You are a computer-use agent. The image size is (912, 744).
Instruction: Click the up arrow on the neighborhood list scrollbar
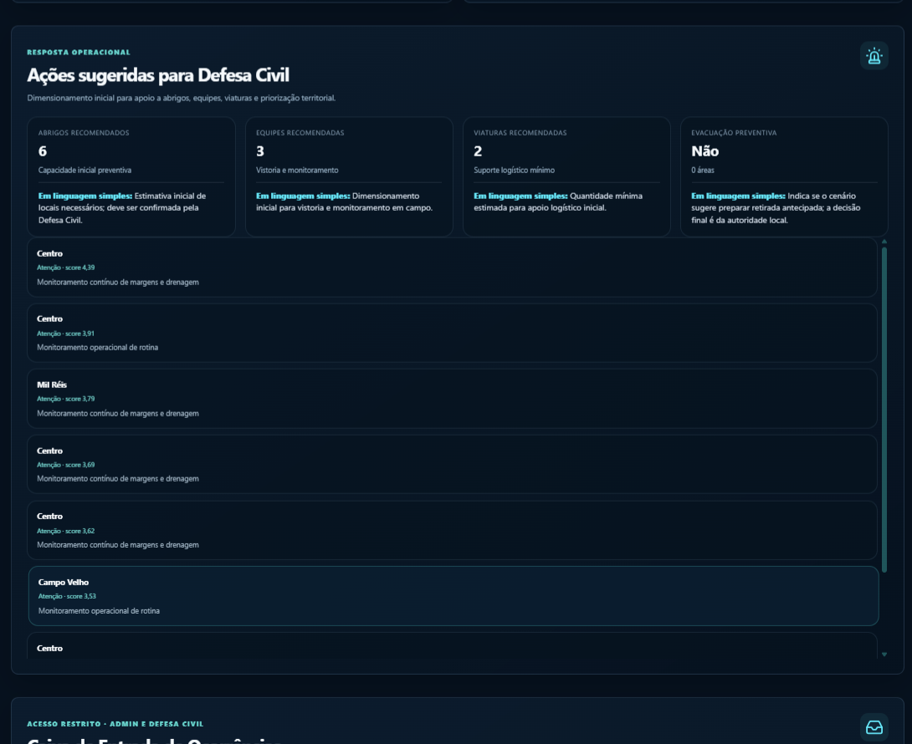(884, 242)
